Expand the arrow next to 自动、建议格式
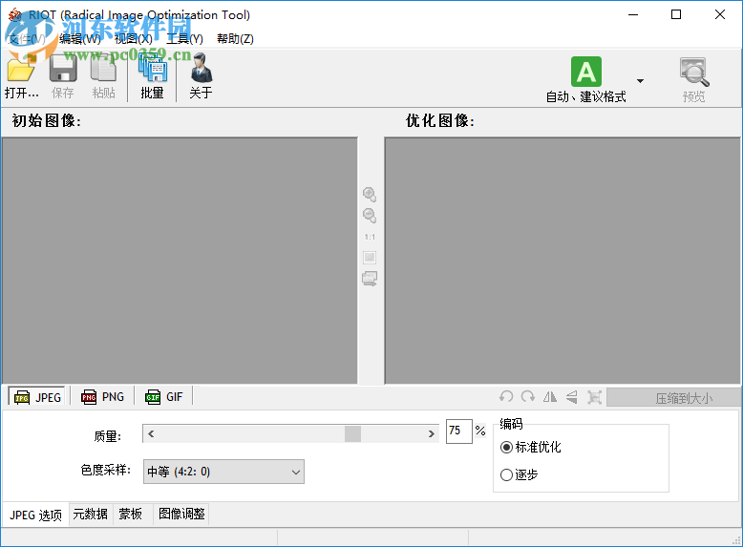The width and height of the screenshot is (743, 547). pyautogui.click(x=640, y=81)
